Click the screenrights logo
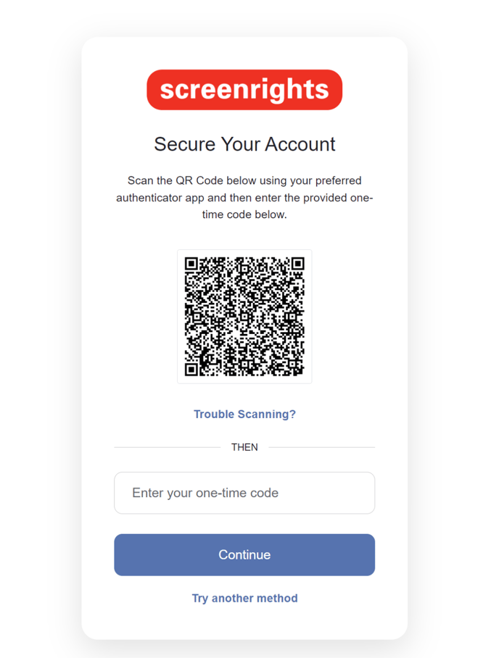Screen dimensions: 499x658 pos(244,90)
